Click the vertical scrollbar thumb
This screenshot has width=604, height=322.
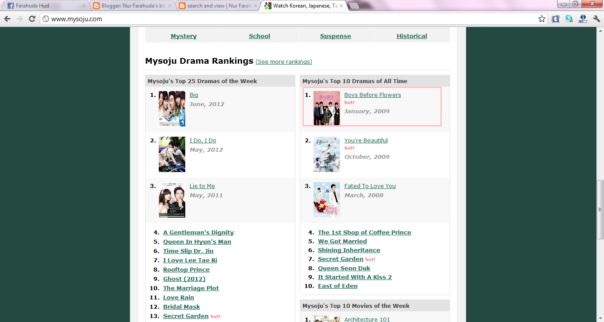pyautogui.click(x=600, y=209)
